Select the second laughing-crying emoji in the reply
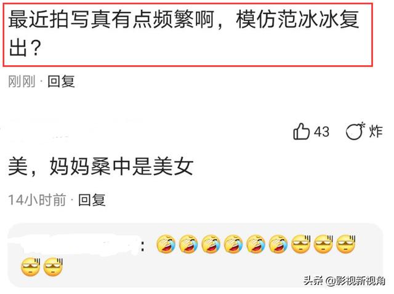 [188, 244]
